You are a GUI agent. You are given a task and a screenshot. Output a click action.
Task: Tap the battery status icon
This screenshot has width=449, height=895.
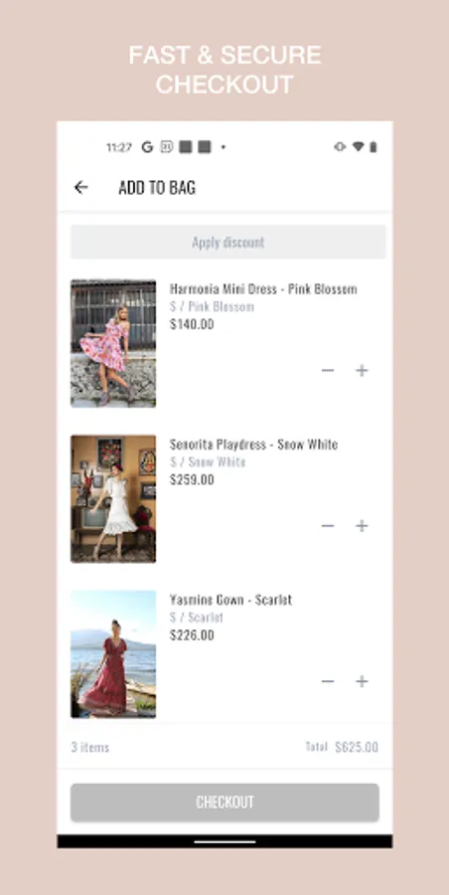(x=374, y=147)
